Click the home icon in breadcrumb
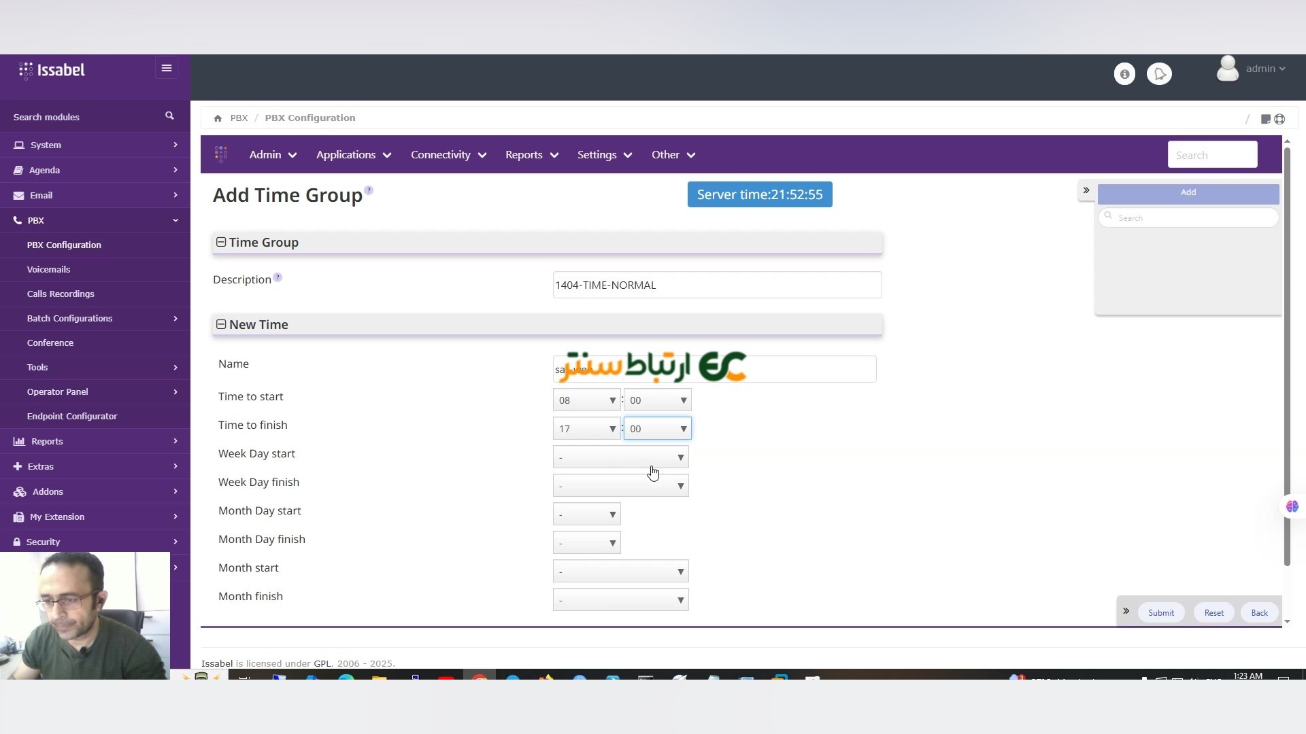 (218, 118)
